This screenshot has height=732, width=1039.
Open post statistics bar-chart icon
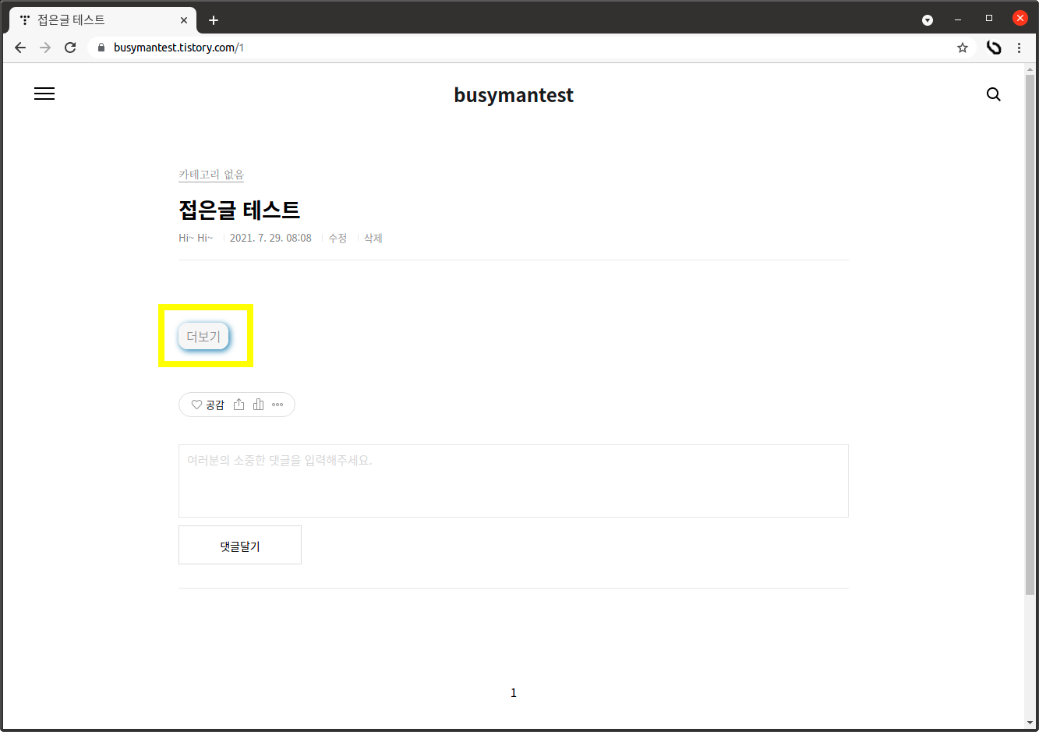tap(258, 405)
